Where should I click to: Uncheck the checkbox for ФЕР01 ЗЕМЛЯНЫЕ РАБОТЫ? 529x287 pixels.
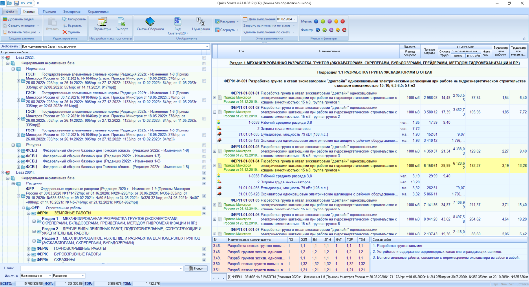click(204, 213)
